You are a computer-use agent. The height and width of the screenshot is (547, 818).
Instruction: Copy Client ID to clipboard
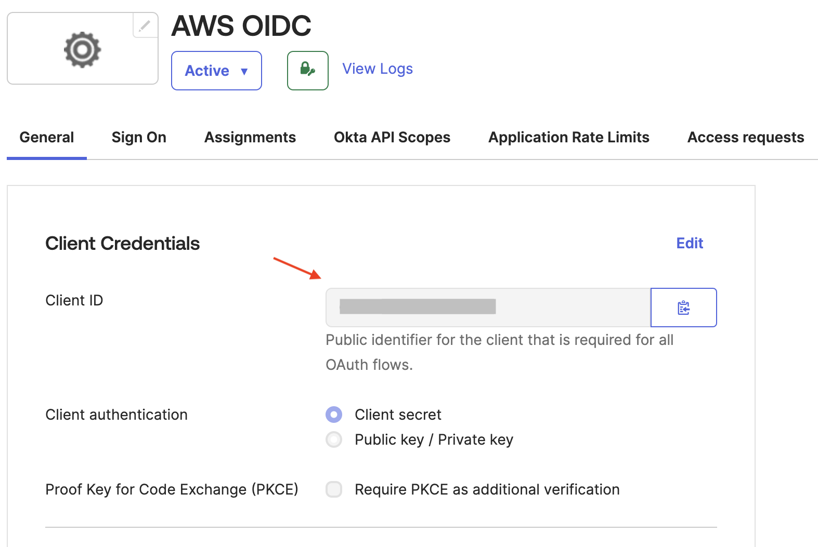(683, 308)
